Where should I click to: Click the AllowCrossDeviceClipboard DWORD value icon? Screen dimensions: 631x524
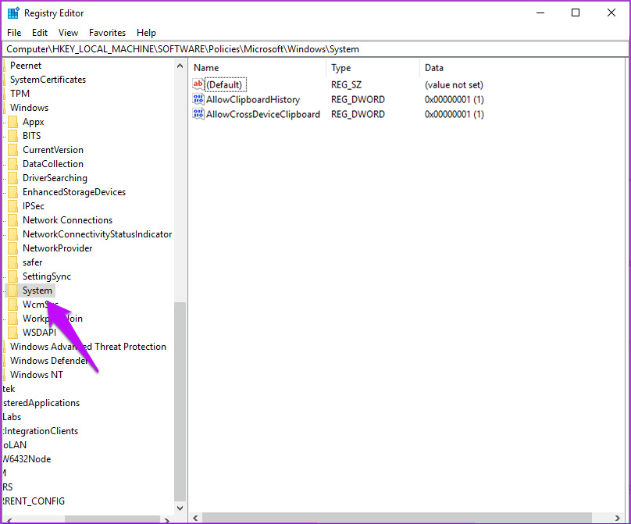(x=198, y=114)
